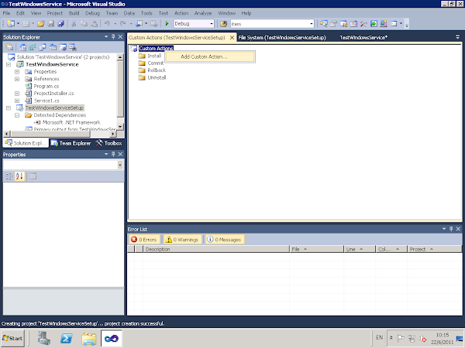This screenshot has width=465, height=348.
Task: Expand the Service1.cs node
Action: [x=17, y=101]
